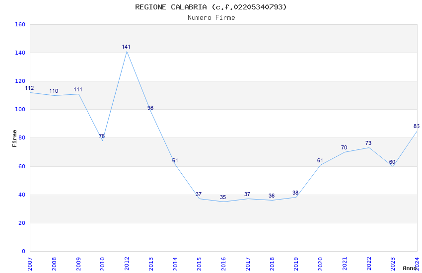
Task: Click the x-axis year 2017
Action: 248,264
